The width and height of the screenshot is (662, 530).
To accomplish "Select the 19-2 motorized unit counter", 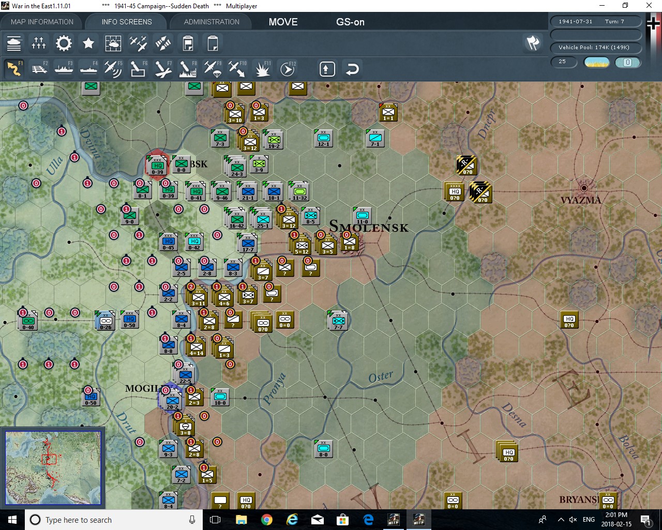I will click(274, 140).
